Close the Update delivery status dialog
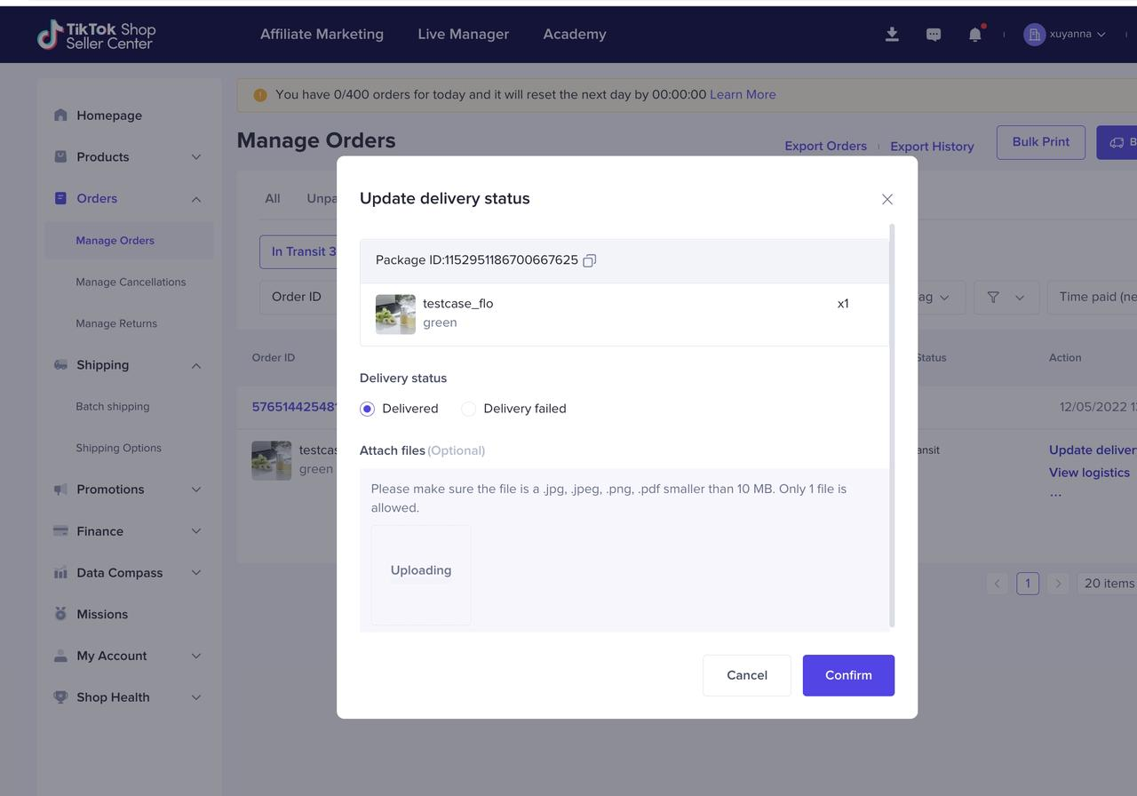This screenshot has width=1137, height=796. [x=887, y=199]
